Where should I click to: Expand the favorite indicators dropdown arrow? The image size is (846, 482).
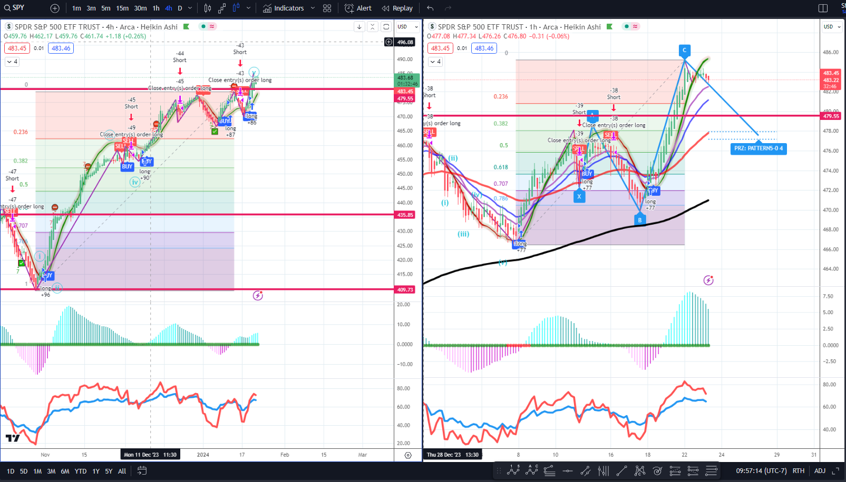[313, 8]
